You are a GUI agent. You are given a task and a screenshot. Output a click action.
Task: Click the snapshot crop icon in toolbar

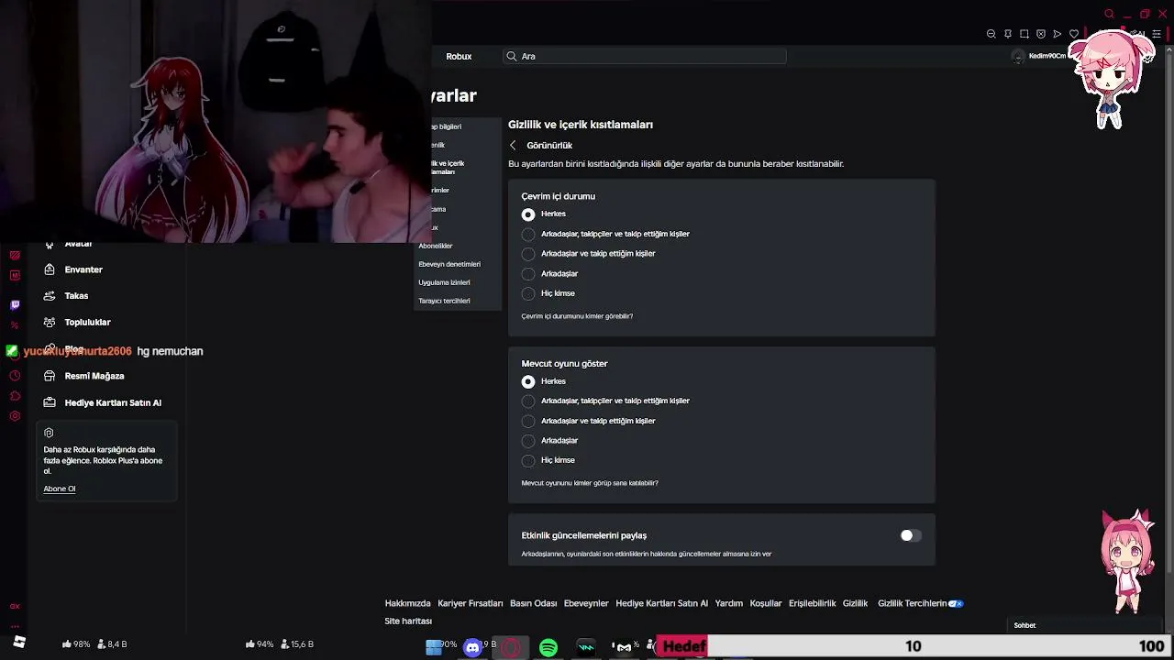pyautogui.click(x=1024, y=34)
